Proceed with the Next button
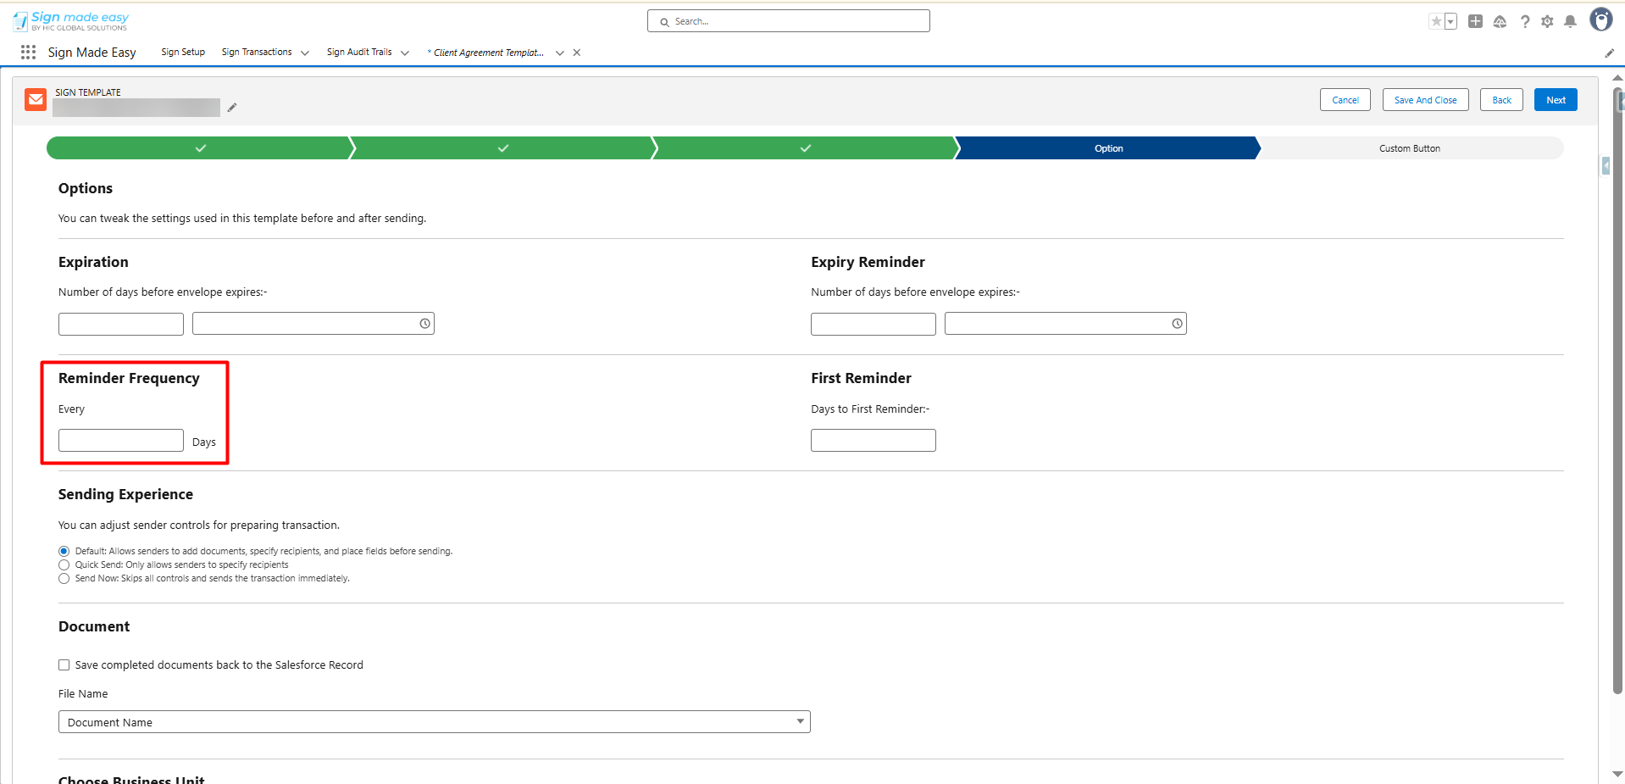Image resolution: width=1625 pixels, height=784 pixels. (1556, 100)
